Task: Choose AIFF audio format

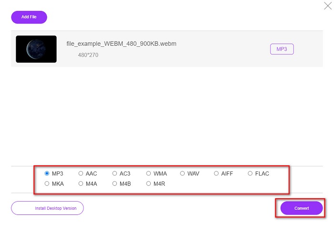Action: point(217,173)
